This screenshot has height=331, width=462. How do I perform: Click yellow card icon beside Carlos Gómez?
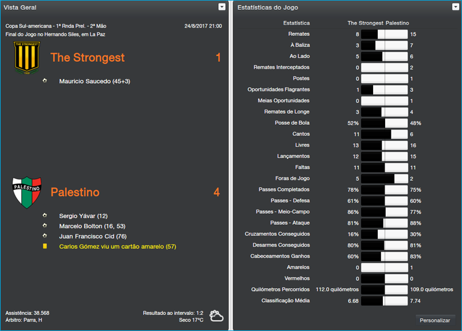click(x=45, y=246)
